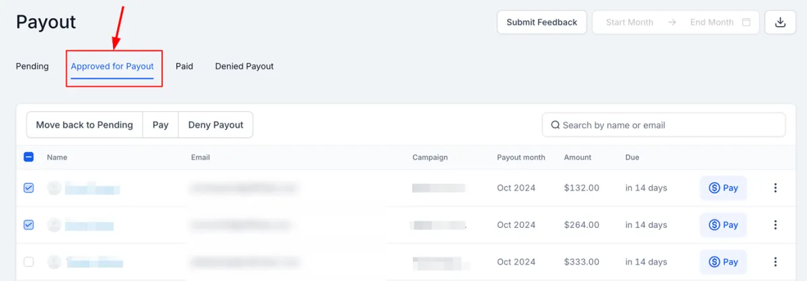Click the avatar icon in first row
Screen dimensions: 807x281
54,188
